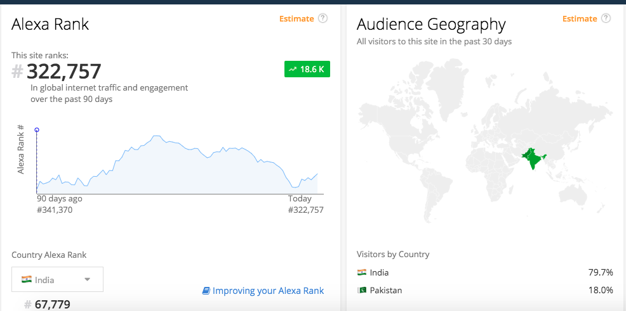Click the 79.7% India visitor share

pyautogui.click(x=601, y=272)
